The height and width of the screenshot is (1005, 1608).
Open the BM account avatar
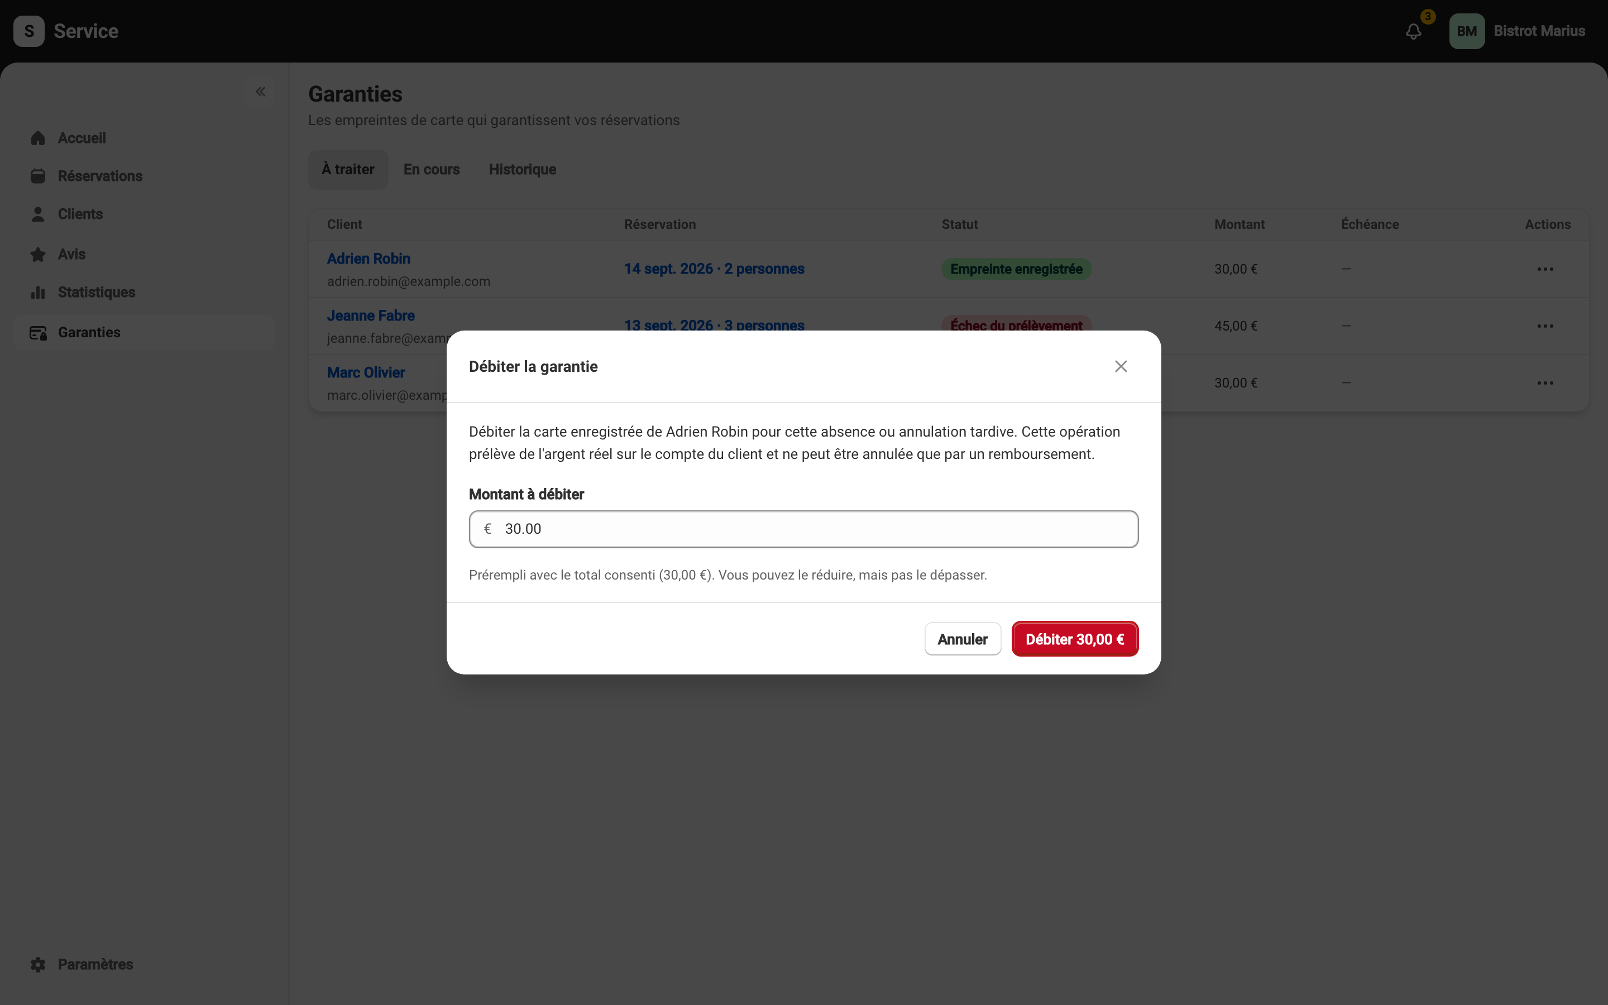pyautogui.click(x=1467, y=31)
